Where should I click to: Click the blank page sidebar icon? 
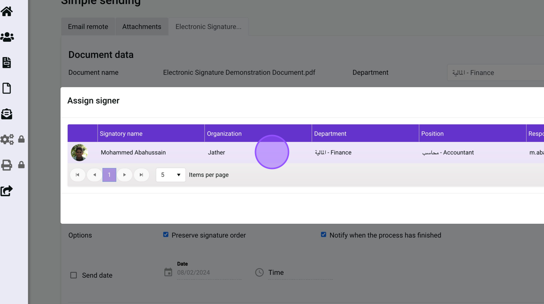pyautogui.click(x=7, y=88)
